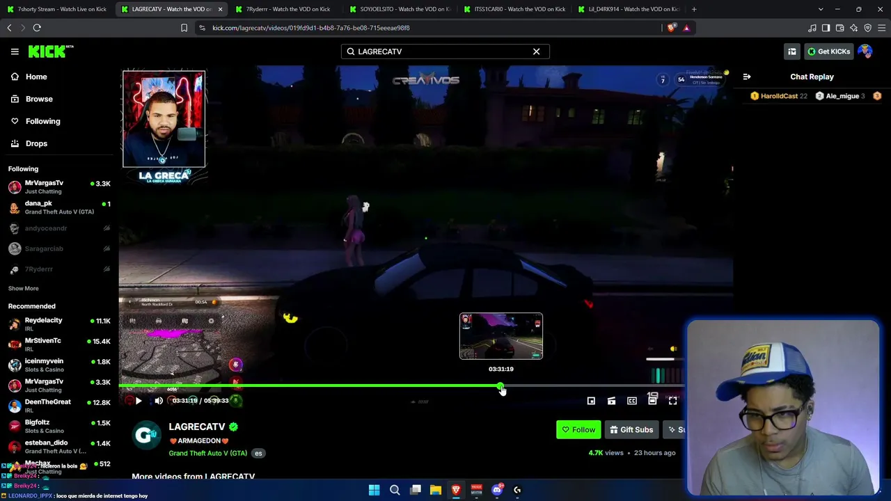Open Reydelacity recommended channel
This screenshot has width=891, height=501.
[59, 324]
